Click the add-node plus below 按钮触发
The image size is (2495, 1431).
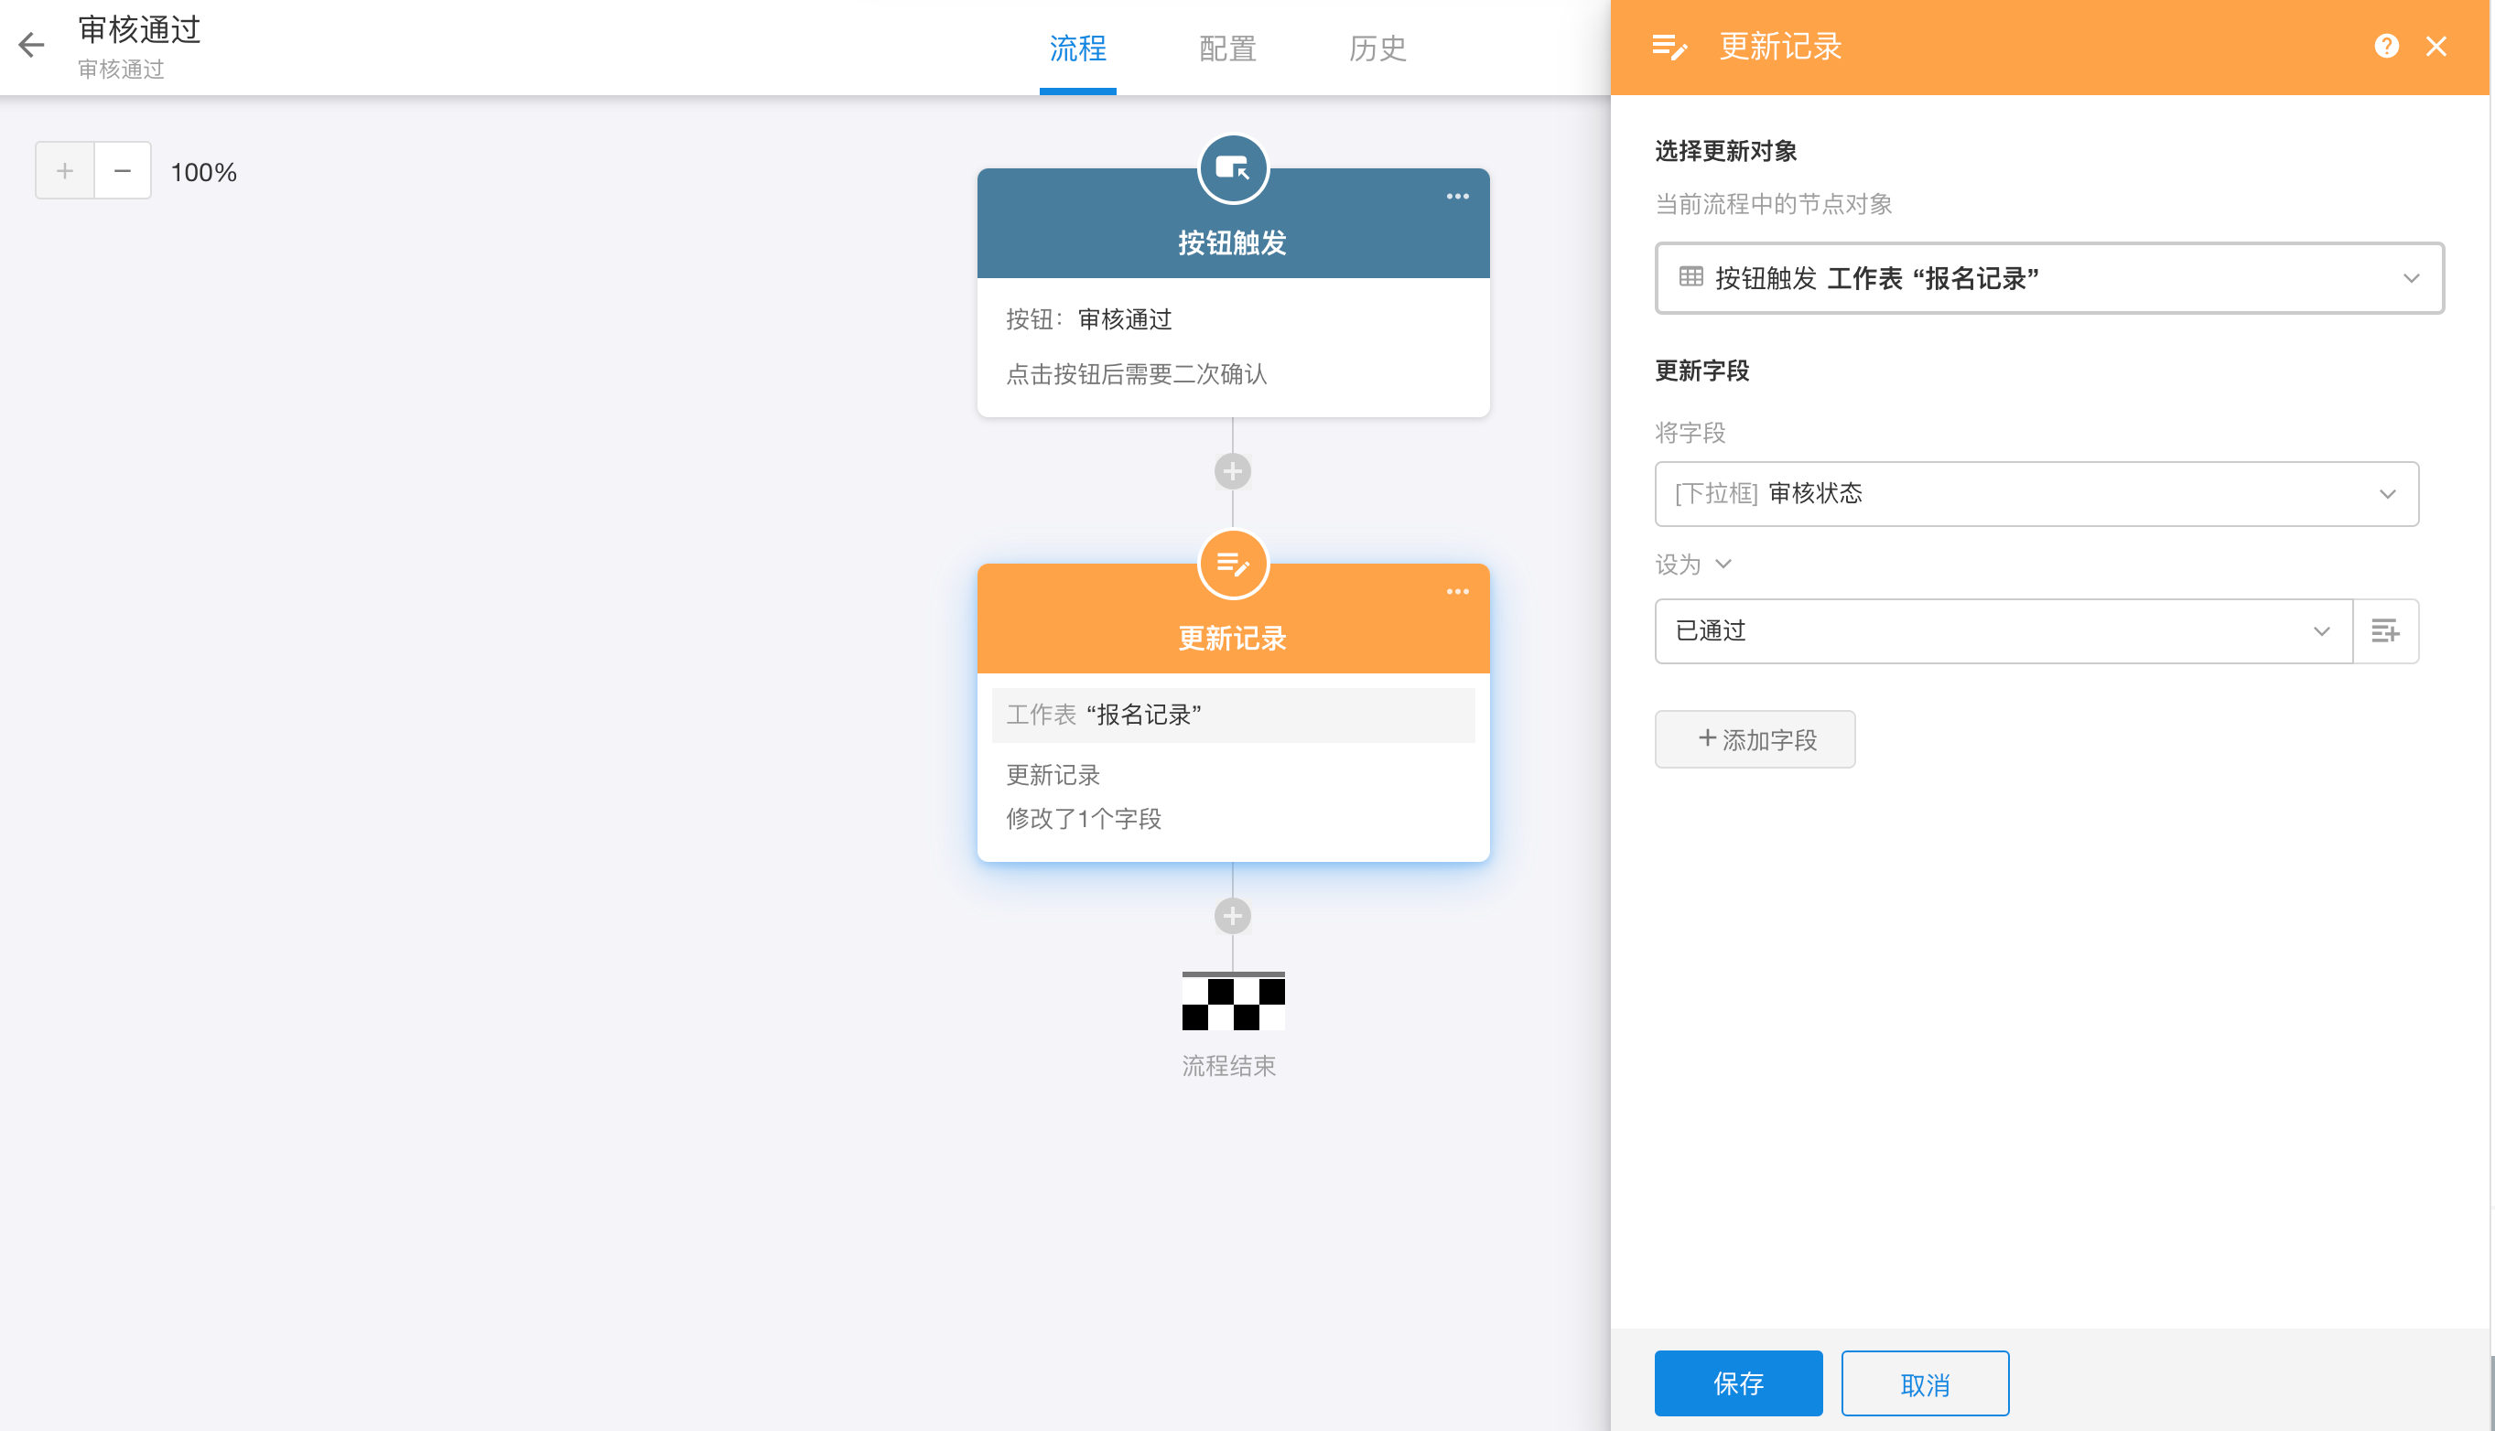(1232, 472)
